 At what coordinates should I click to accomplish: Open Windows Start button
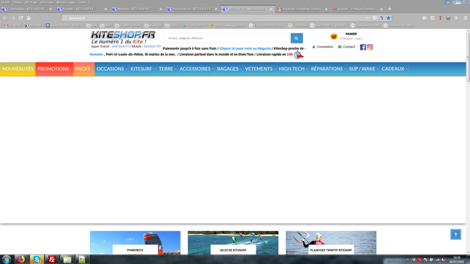point(6,259)
